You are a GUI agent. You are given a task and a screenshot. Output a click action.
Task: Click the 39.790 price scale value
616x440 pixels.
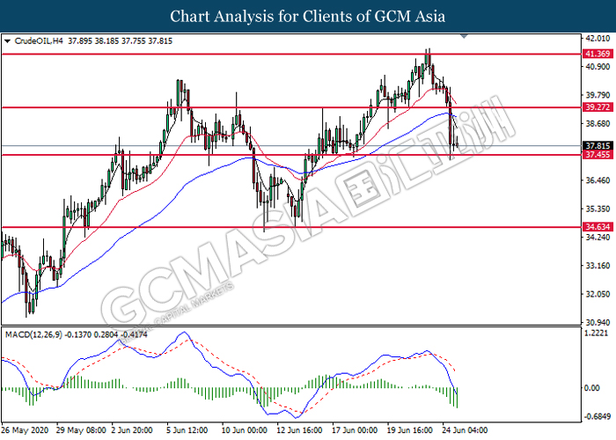click(x=598, y=95)
